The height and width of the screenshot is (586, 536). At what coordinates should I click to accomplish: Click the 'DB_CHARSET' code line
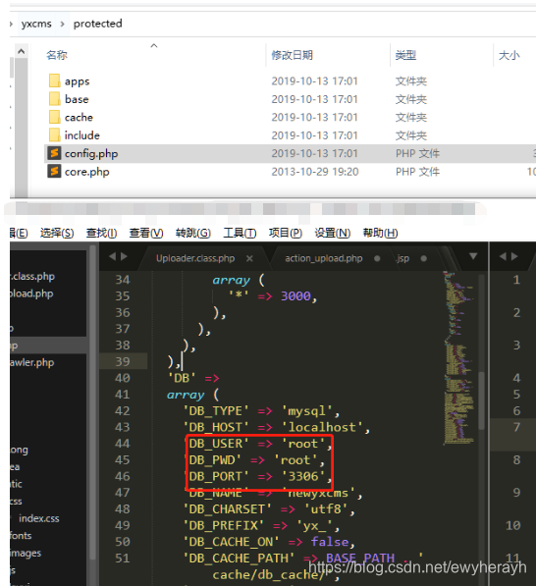(269, 509)
